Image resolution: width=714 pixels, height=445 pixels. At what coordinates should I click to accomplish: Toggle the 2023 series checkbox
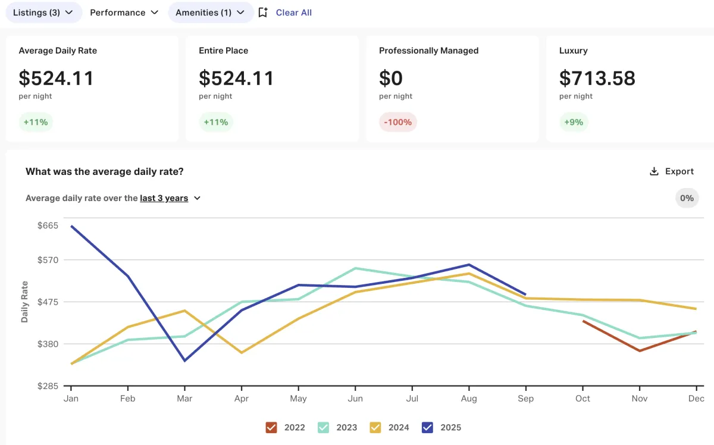tap(323, 427)
